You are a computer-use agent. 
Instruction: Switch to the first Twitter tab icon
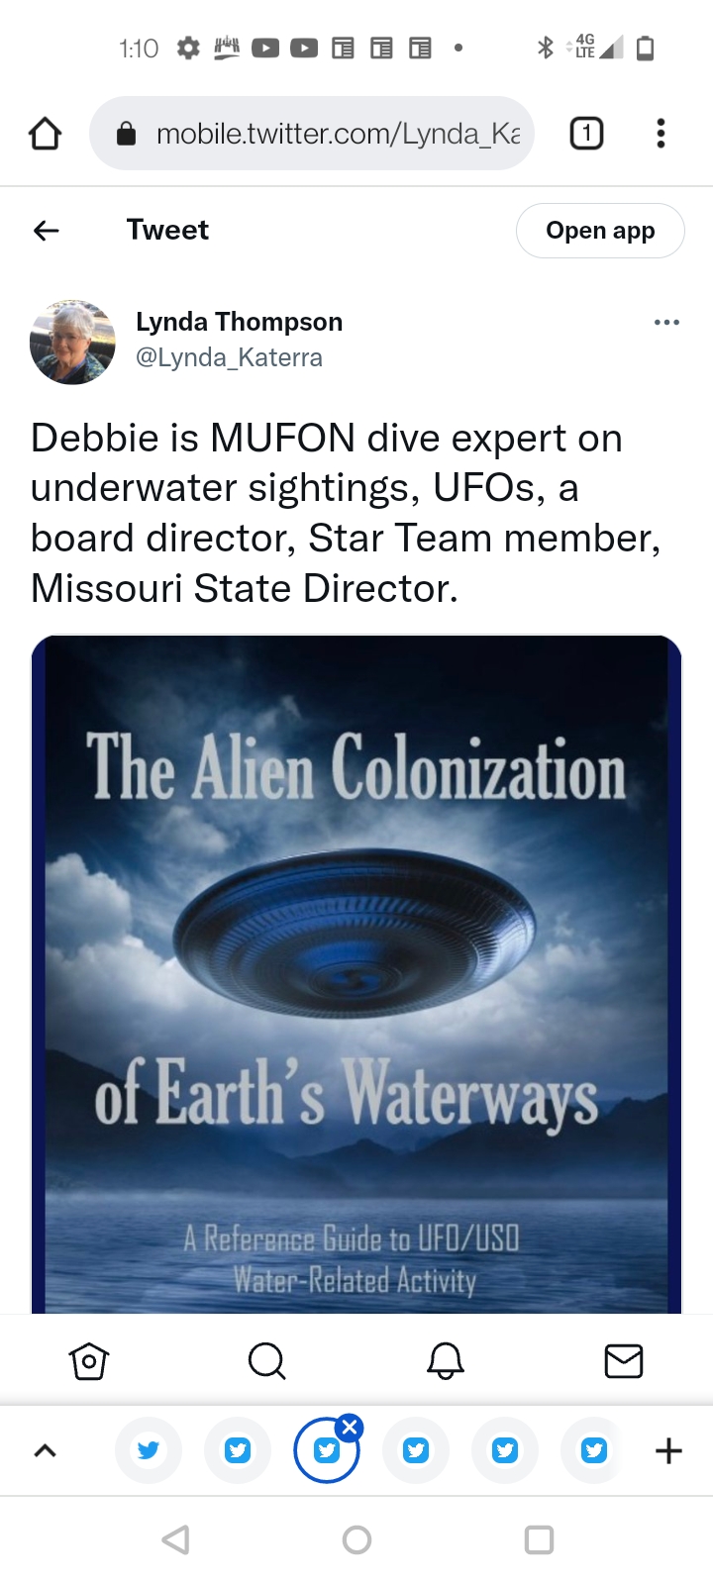click(149, 1451)
